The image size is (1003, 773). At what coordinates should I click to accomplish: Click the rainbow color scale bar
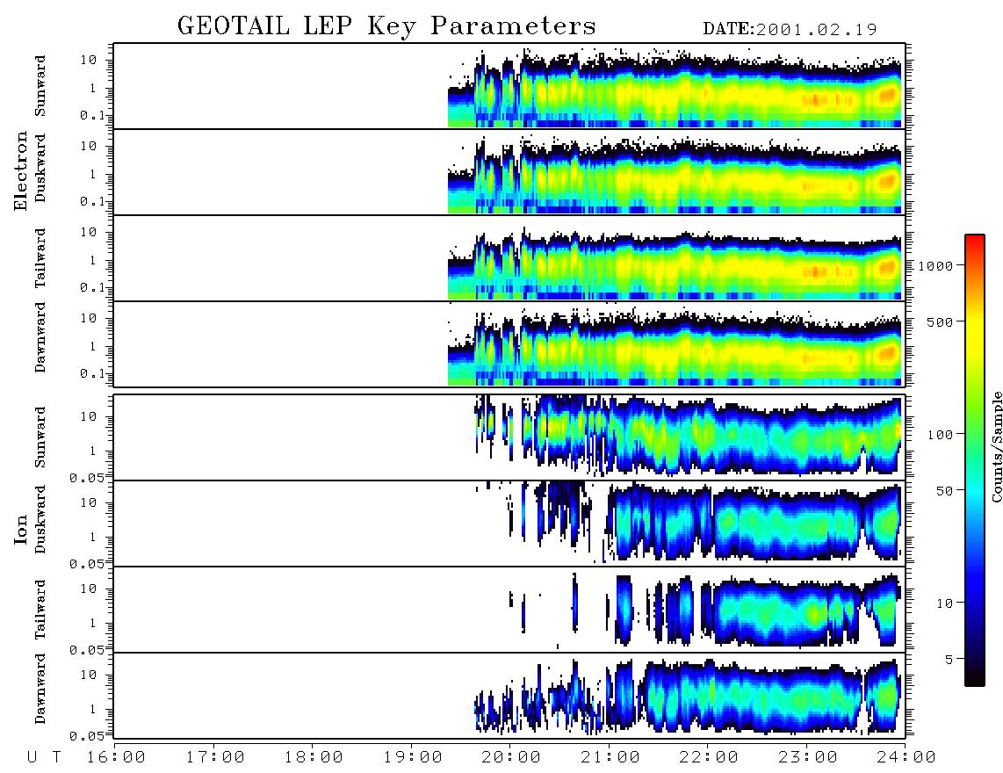pyautogui.click(x=974, y=460)
